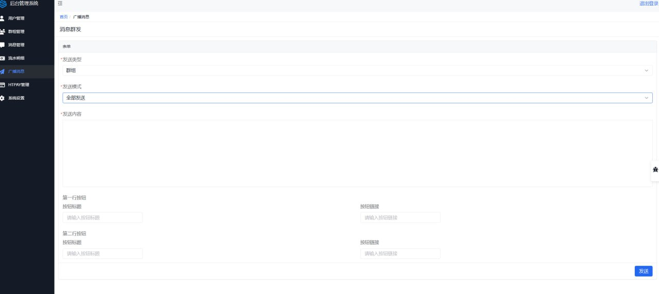Open the 发送类型 dropdown showing 群组
659x294 pixels.
355,70
